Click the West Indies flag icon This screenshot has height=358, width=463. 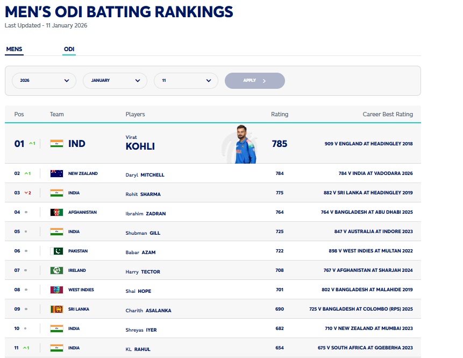(x=56, y=290)
